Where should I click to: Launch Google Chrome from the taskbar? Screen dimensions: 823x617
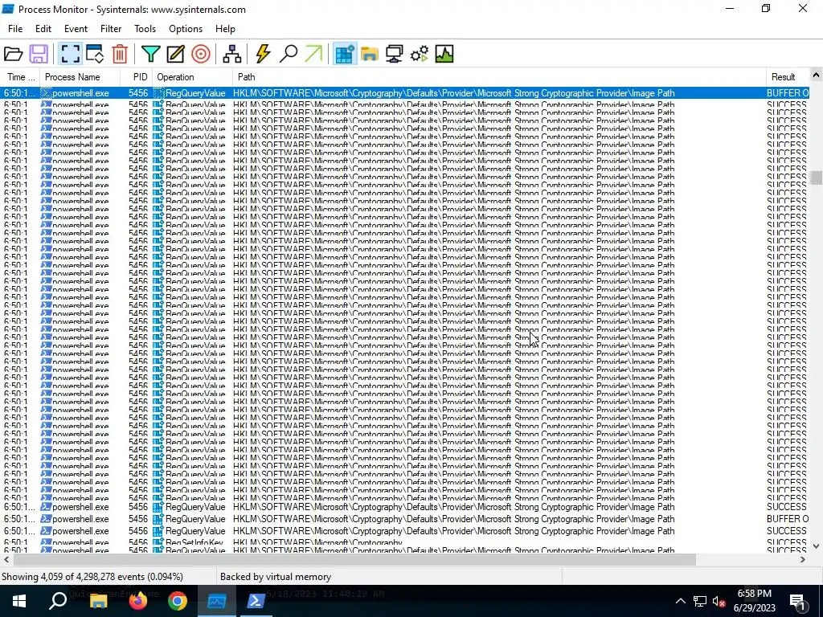click(x=178, y=601)
